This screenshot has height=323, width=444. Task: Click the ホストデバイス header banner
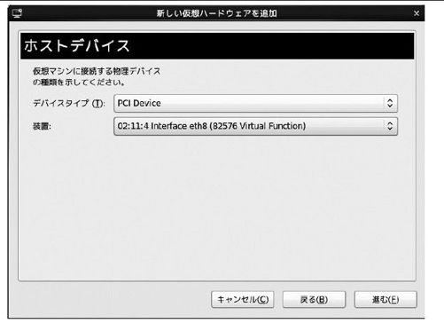point(217,46)
